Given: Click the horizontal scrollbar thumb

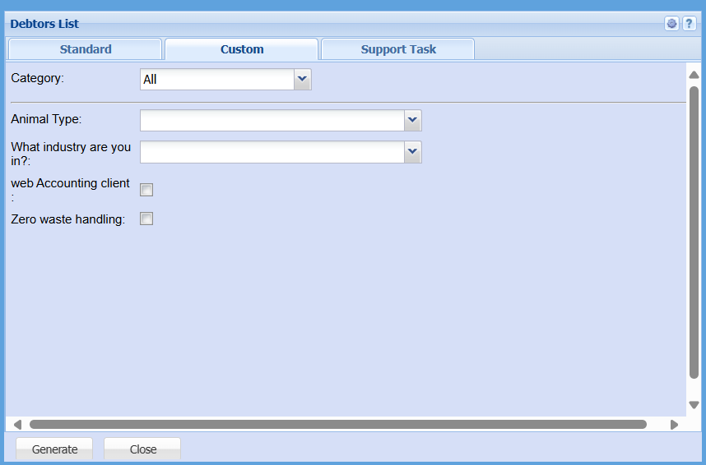Looking at the screenshot, I should tap(337, 425).
